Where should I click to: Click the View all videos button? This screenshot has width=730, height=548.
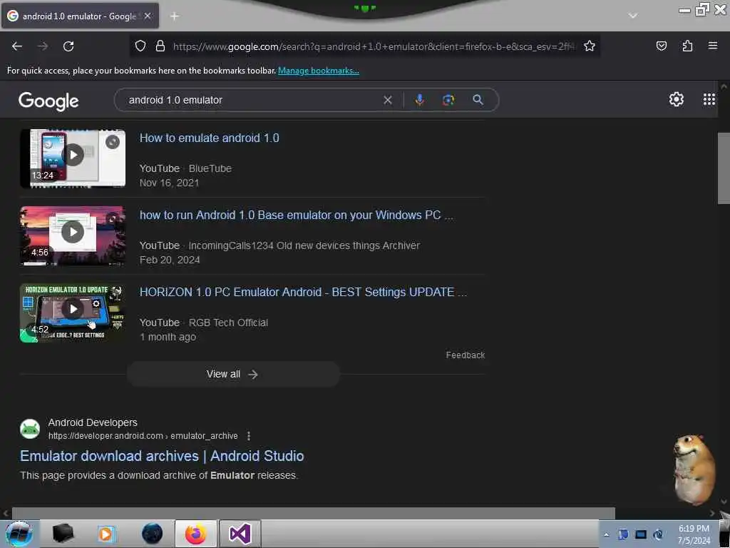(233, 374)
